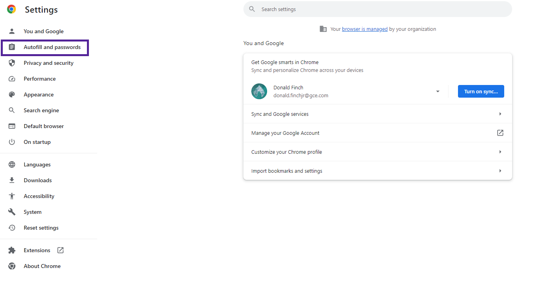Expand Customize your Chrome profile arrow
554x285 pixels.
(x=500, y=152)
